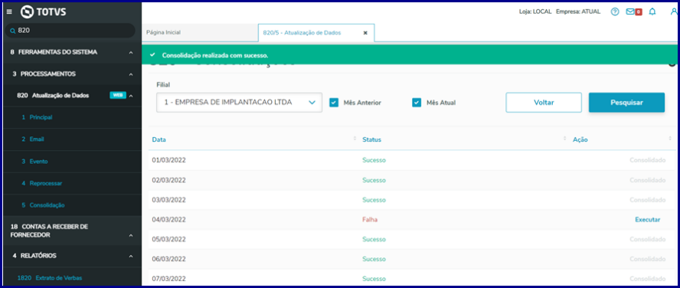Click Sucesso status for 01/03/2022
Screen dimensions: 680x288
point(374,160)
